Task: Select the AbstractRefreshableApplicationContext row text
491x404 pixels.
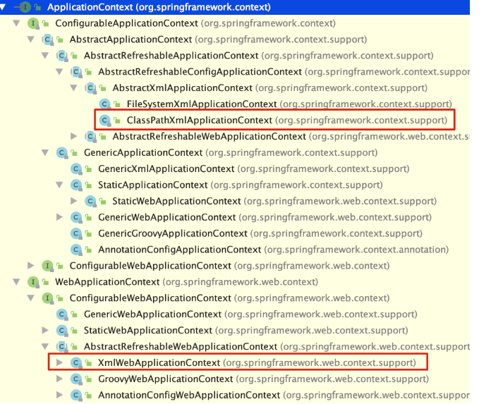Action: [259, 56]
